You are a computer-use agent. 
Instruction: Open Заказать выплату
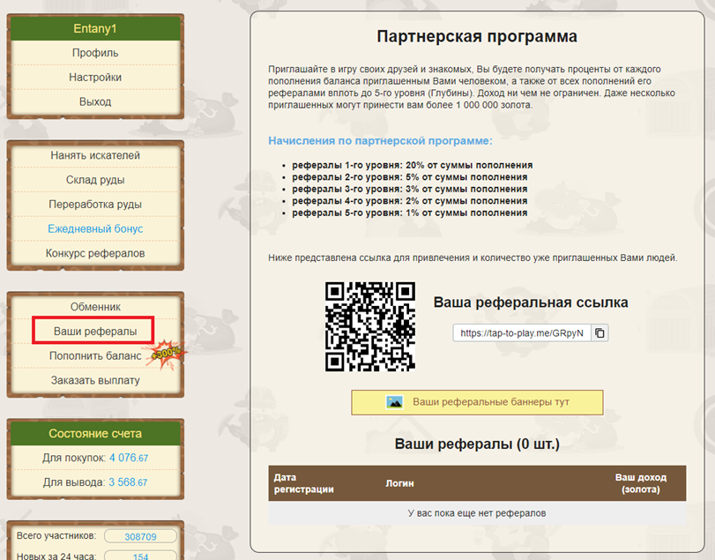(95, 380)
